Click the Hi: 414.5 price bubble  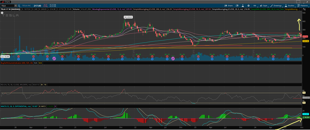128,17
